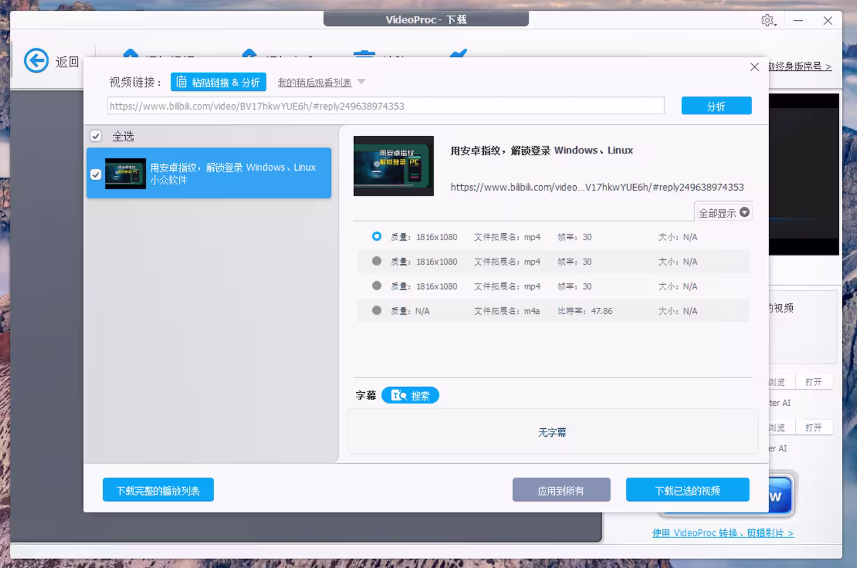Open the Watch Later list dropdown arrow

[361, 82]
